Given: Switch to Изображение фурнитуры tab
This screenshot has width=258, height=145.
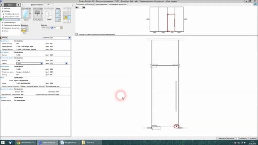Looking at the screenshot, I should tap(117, 4).
